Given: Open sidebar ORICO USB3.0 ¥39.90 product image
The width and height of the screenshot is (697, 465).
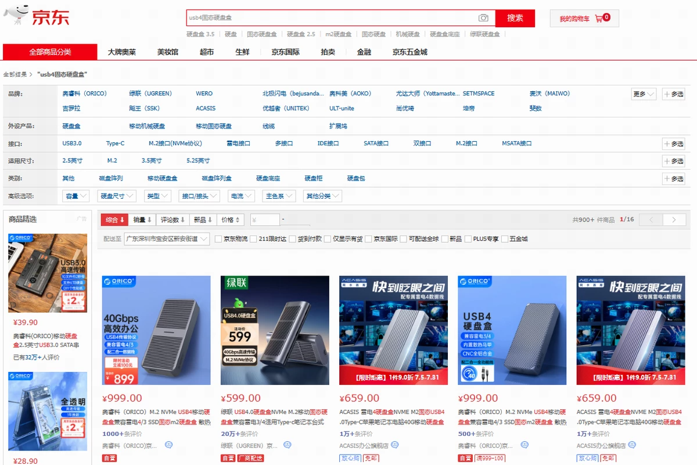Looking at the screenshot, I should (48, 273).
